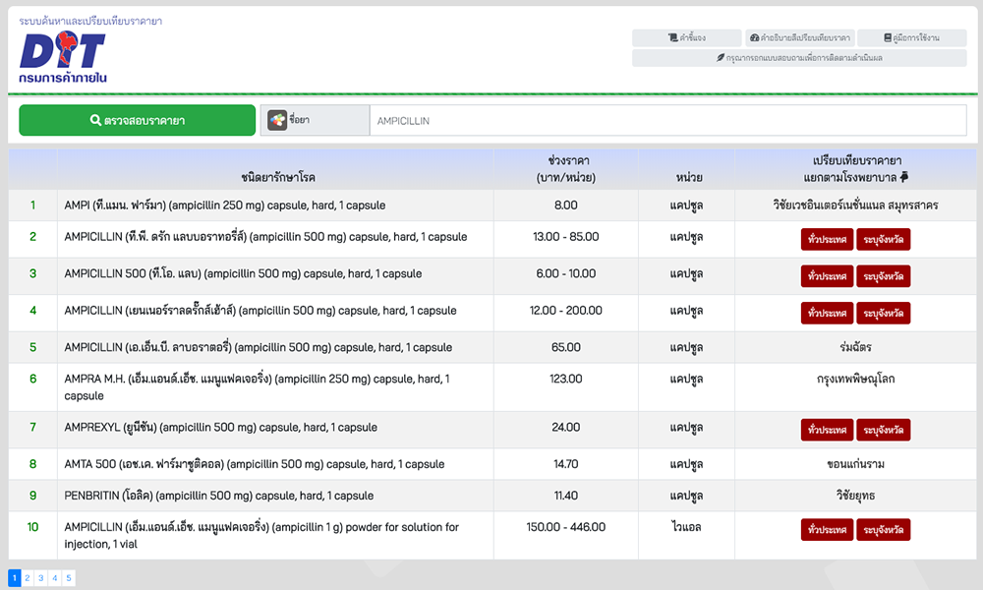
Task: Click the 24.00 price for AMPREXYL
Action: point(566,427)
